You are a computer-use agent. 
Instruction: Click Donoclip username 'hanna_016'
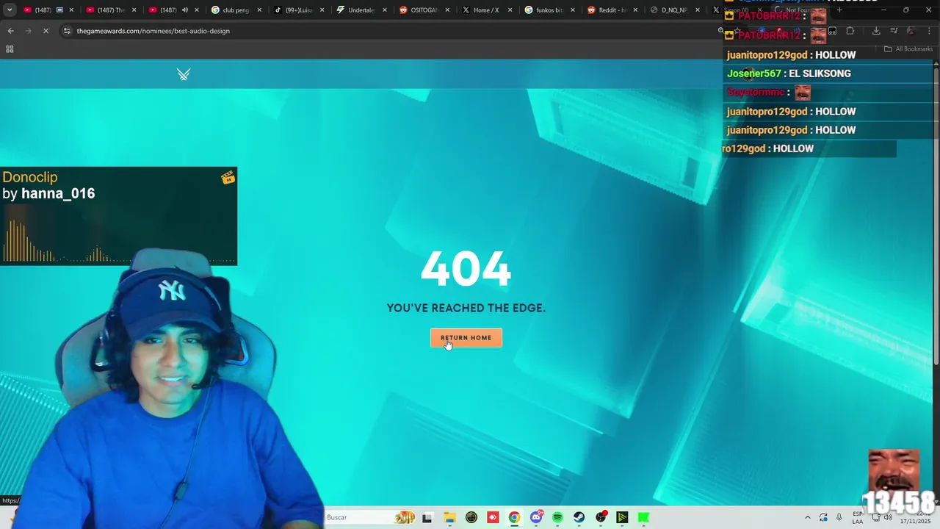(58, 194)
